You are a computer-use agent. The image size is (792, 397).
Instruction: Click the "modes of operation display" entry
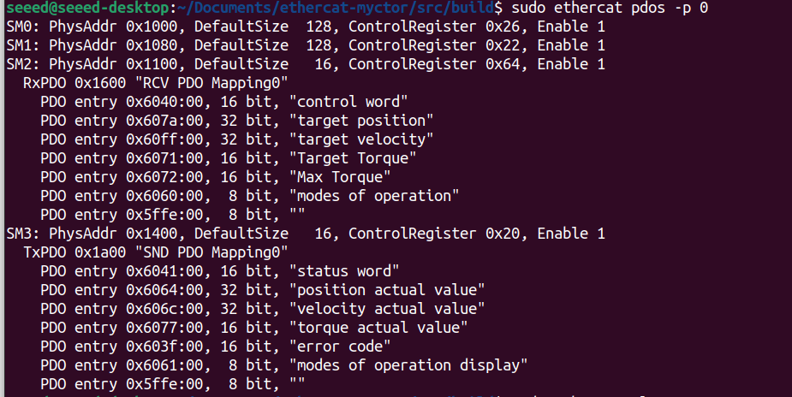coord(283,365)
